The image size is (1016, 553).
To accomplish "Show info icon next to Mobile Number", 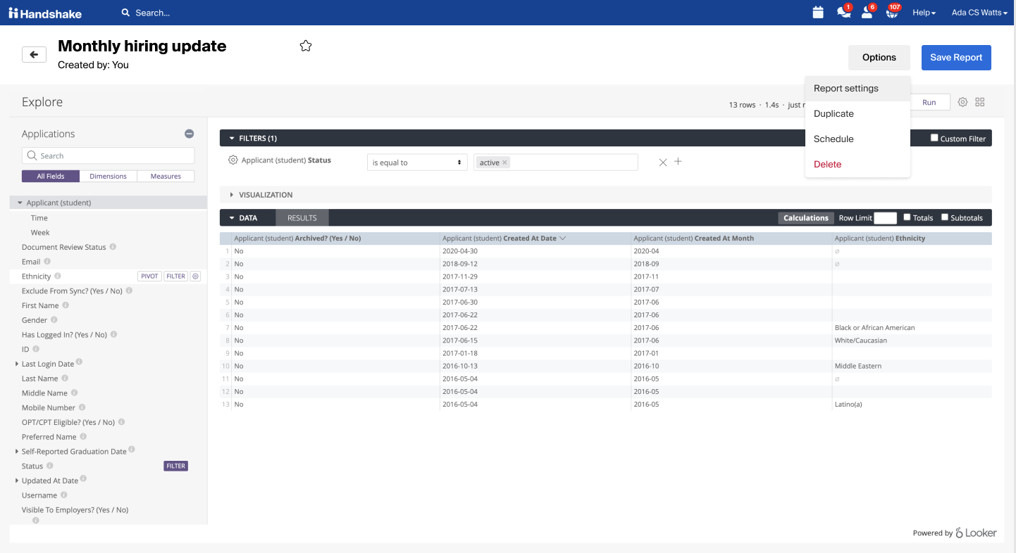I will (x=82, y=407).
